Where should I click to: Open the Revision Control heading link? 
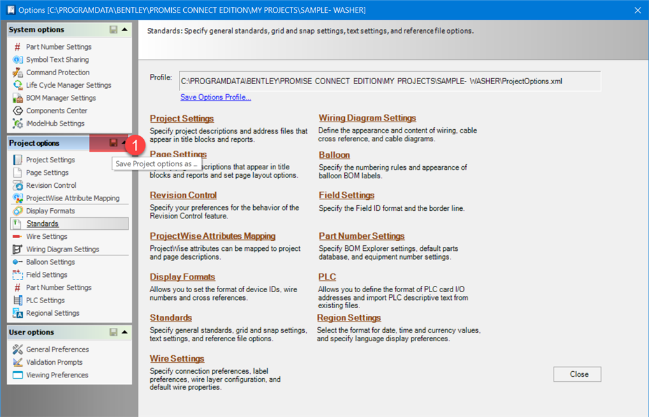coord(183,195)
